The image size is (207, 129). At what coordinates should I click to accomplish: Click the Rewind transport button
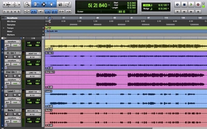pyautogui.click(x=184, y=12)
